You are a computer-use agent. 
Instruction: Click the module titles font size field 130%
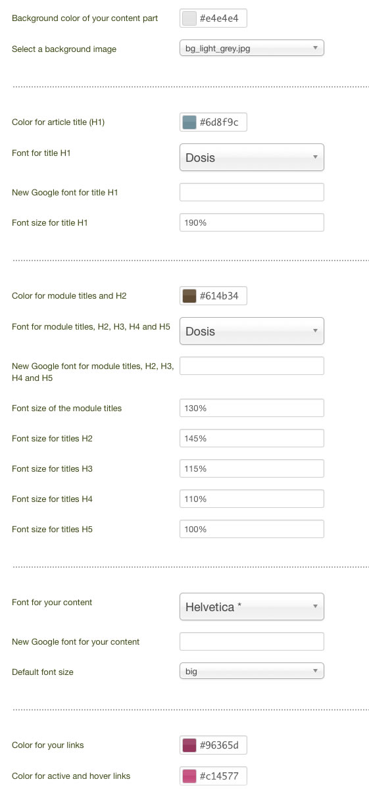point(252,408)
